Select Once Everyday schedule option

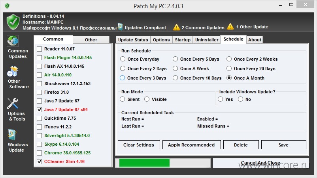(x=123, y=59)
